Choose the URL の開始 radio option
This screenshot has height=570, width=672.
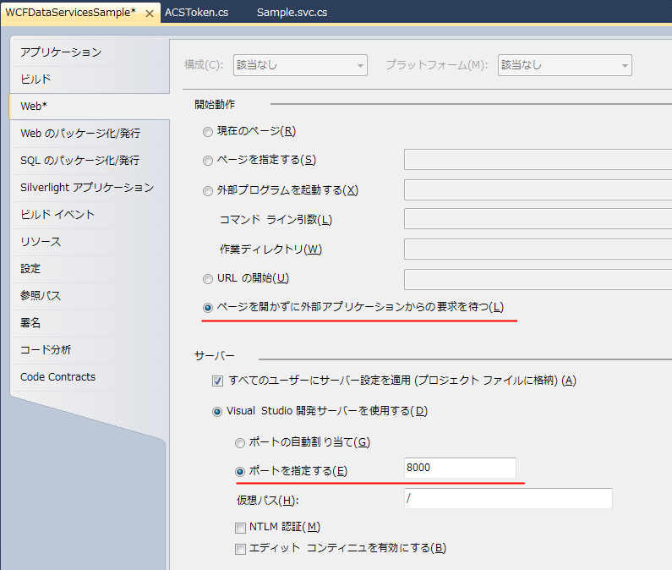coord(208,279)
